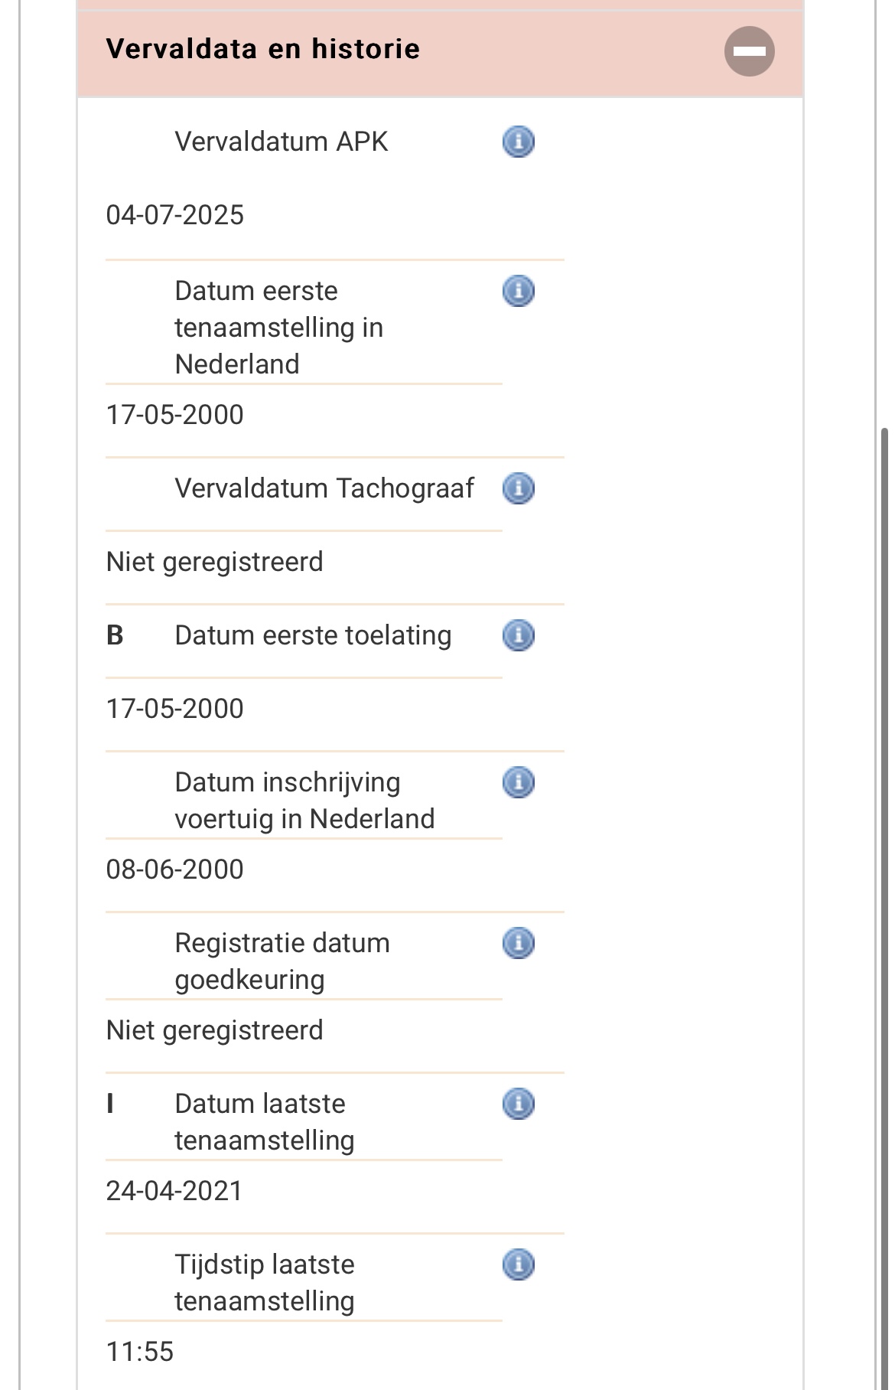The image size is (895, 1390).
Task: Select the APK expiry date 04-07-2025
Action: pos(174,215)
